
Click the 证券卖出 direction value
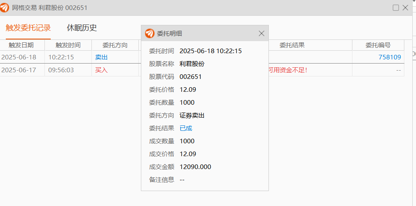[192, 115]
